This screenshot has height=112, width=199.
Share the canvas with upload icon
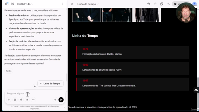pos(168,4)
